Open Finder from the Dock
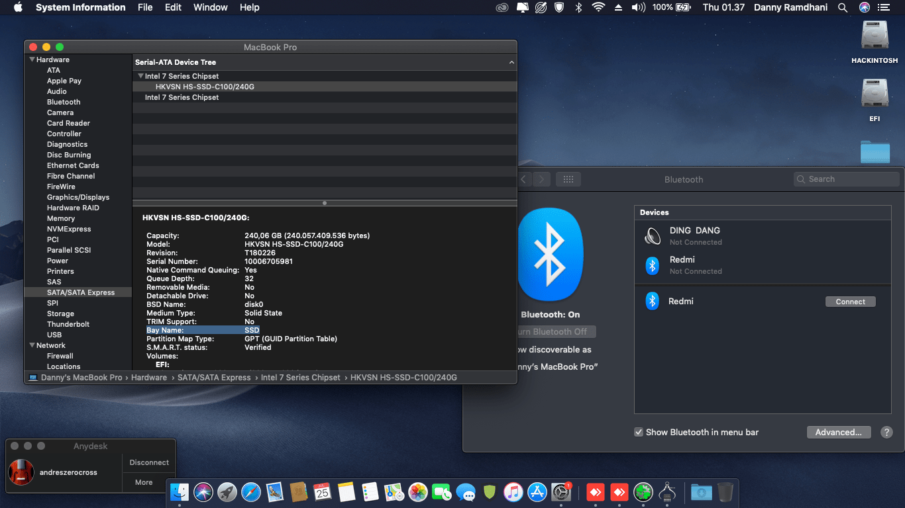This screenshot has height=508, width=905. 180,492
